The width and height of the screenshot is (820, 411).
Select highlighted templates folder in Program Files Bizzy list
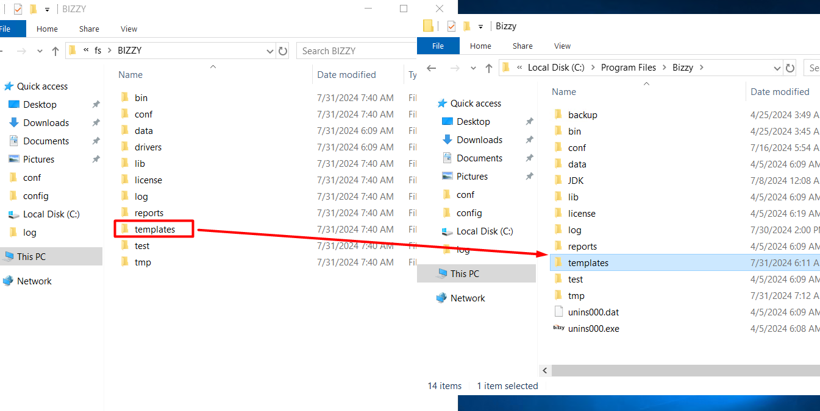pyautogui.click(x=685, y=262)
